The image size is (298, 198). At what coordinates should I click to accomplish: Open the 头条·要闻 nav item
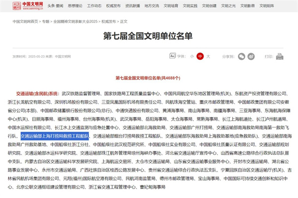tap(55, 6)
